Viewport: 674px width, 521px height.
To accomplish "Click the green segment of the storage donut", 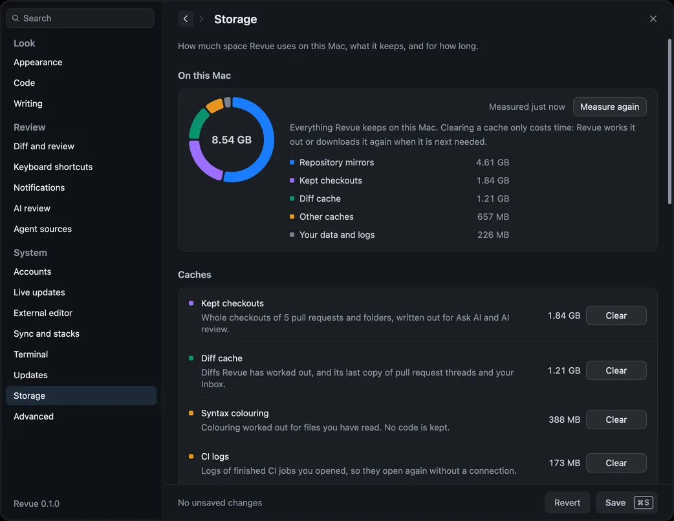I will pos(197,123).
